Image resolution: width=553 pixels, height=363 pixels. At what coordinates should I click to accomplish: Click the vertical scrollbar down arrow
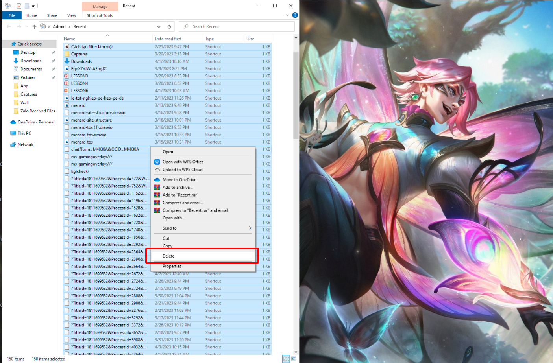tap(296, 352)
